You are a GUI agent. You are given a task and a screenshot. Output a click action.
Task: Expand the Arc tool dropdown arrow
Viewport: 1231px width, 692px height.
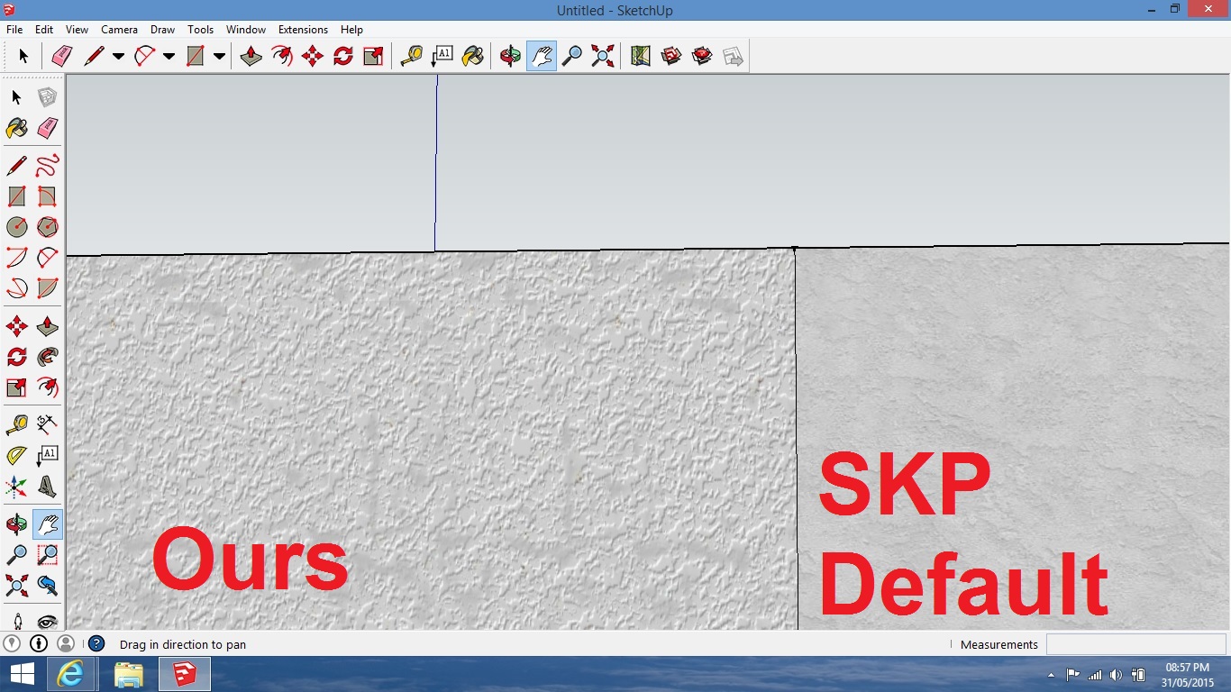tap(169, 56)
